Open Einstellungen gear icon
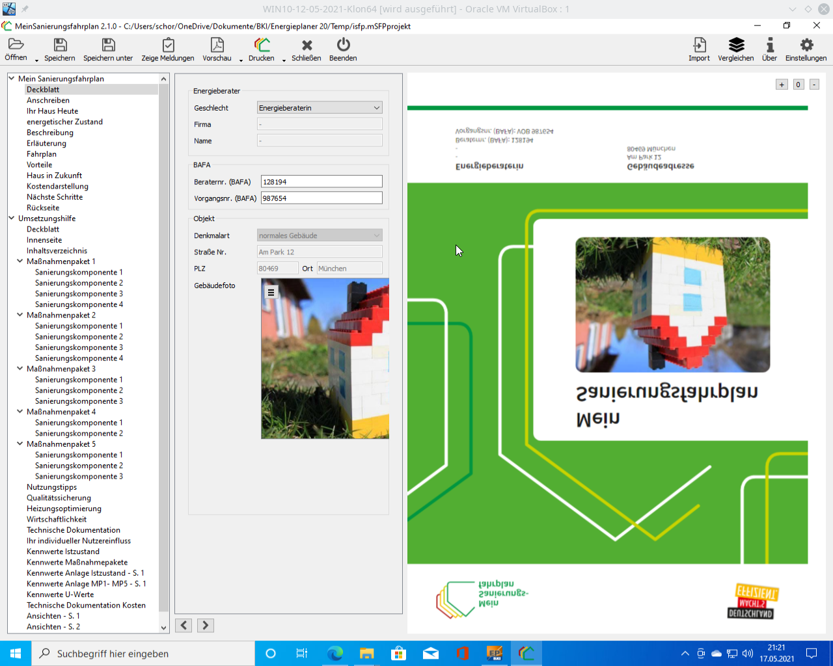 [x=806, y=45]
